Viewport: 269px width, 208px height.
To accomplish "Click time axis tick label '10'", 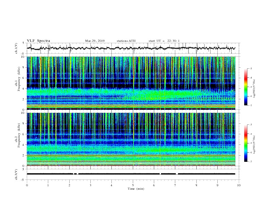I will click(239, 185).
